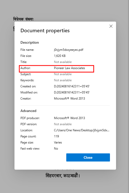Click the Keywords value Not available
Viewport: 129px width, 193px height.
tap(63, 80)
